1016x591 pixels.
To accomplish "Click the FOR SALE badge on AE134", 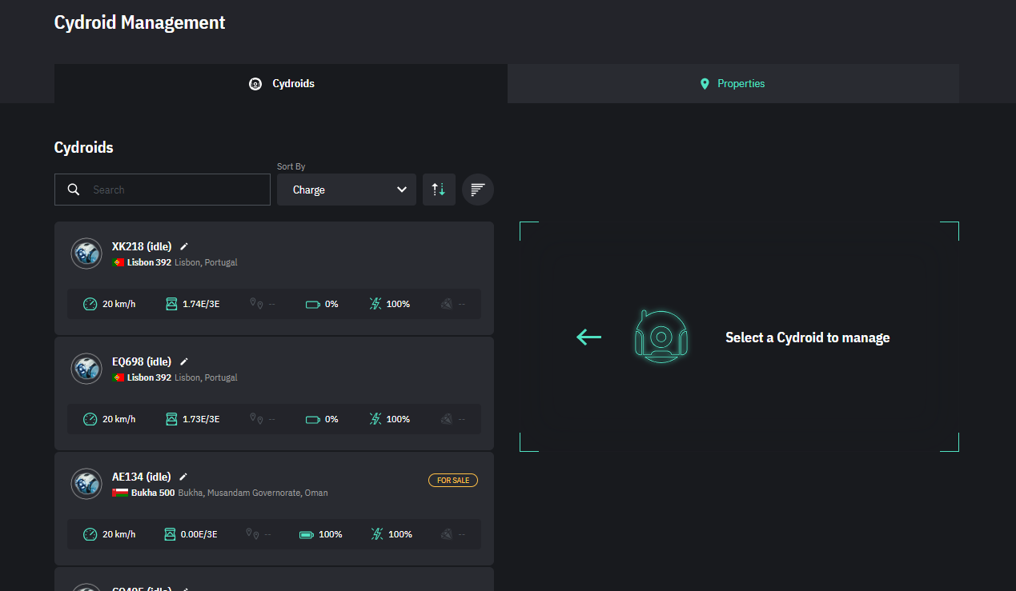I will point(453,481).
